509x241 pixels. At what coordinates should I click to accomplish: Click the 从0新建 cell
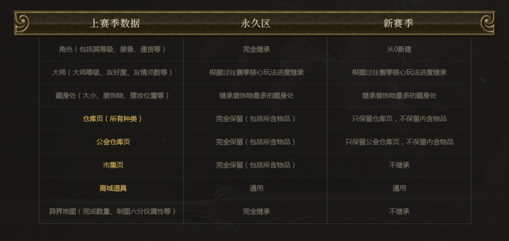tap(399, 49)
